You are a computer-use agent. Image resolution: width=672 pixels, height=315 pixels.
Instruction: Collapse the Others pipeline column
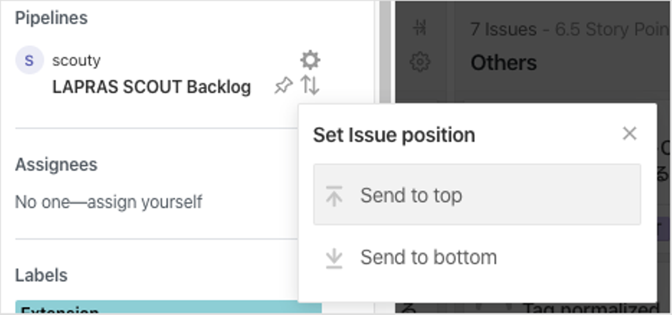(x=420, y=29)
